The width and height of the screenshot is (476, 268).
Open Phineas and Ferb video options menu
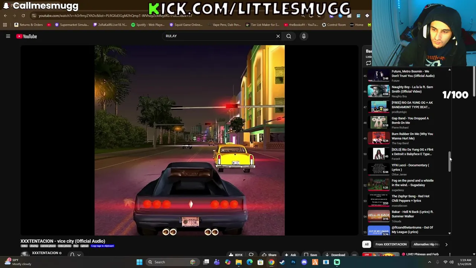click(450, 255)
